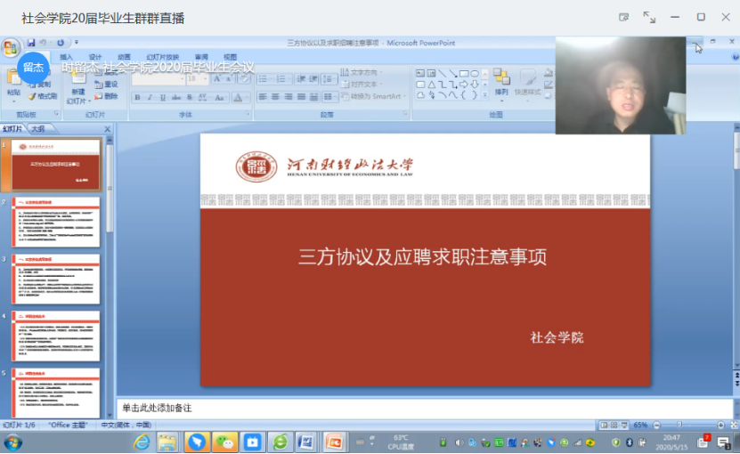This screenshot has height=454, width=740.
Task: Click 新建幻灯片 New Slide button
Action: click(77, 88)
